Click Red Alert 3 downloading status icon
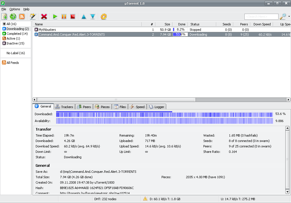Viewport: 291px width, 203px height. coord(36,34)
